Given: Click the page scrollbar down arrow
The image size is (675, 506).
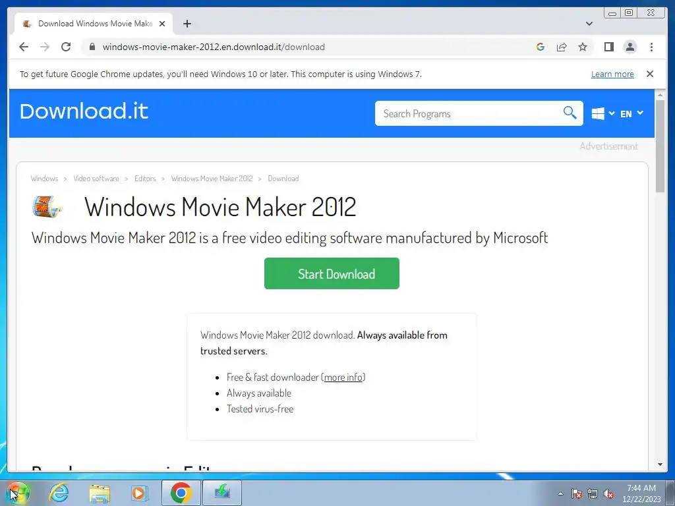Looking at the screenshot, I should coord(660,464).
